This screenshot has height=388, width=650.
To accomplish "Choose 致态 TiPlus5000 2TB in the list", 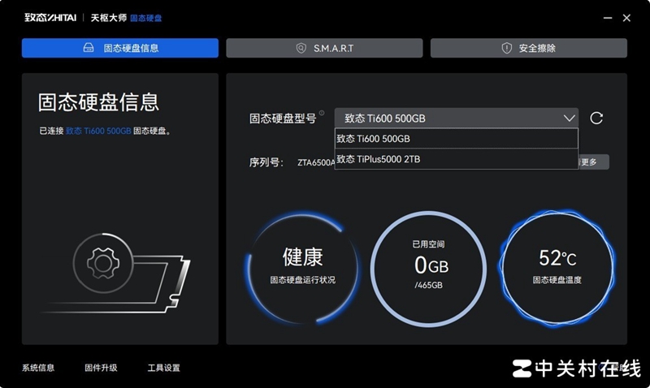I will (x=456, y=159).
